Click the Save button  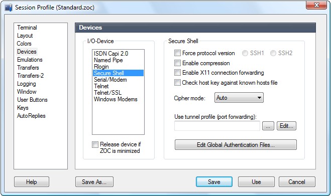[x=214, y=181]
